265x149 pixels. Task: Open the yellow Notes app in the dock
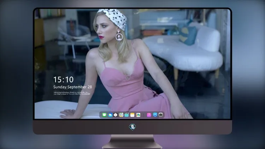pyautogui.click(x=132, y=115)
